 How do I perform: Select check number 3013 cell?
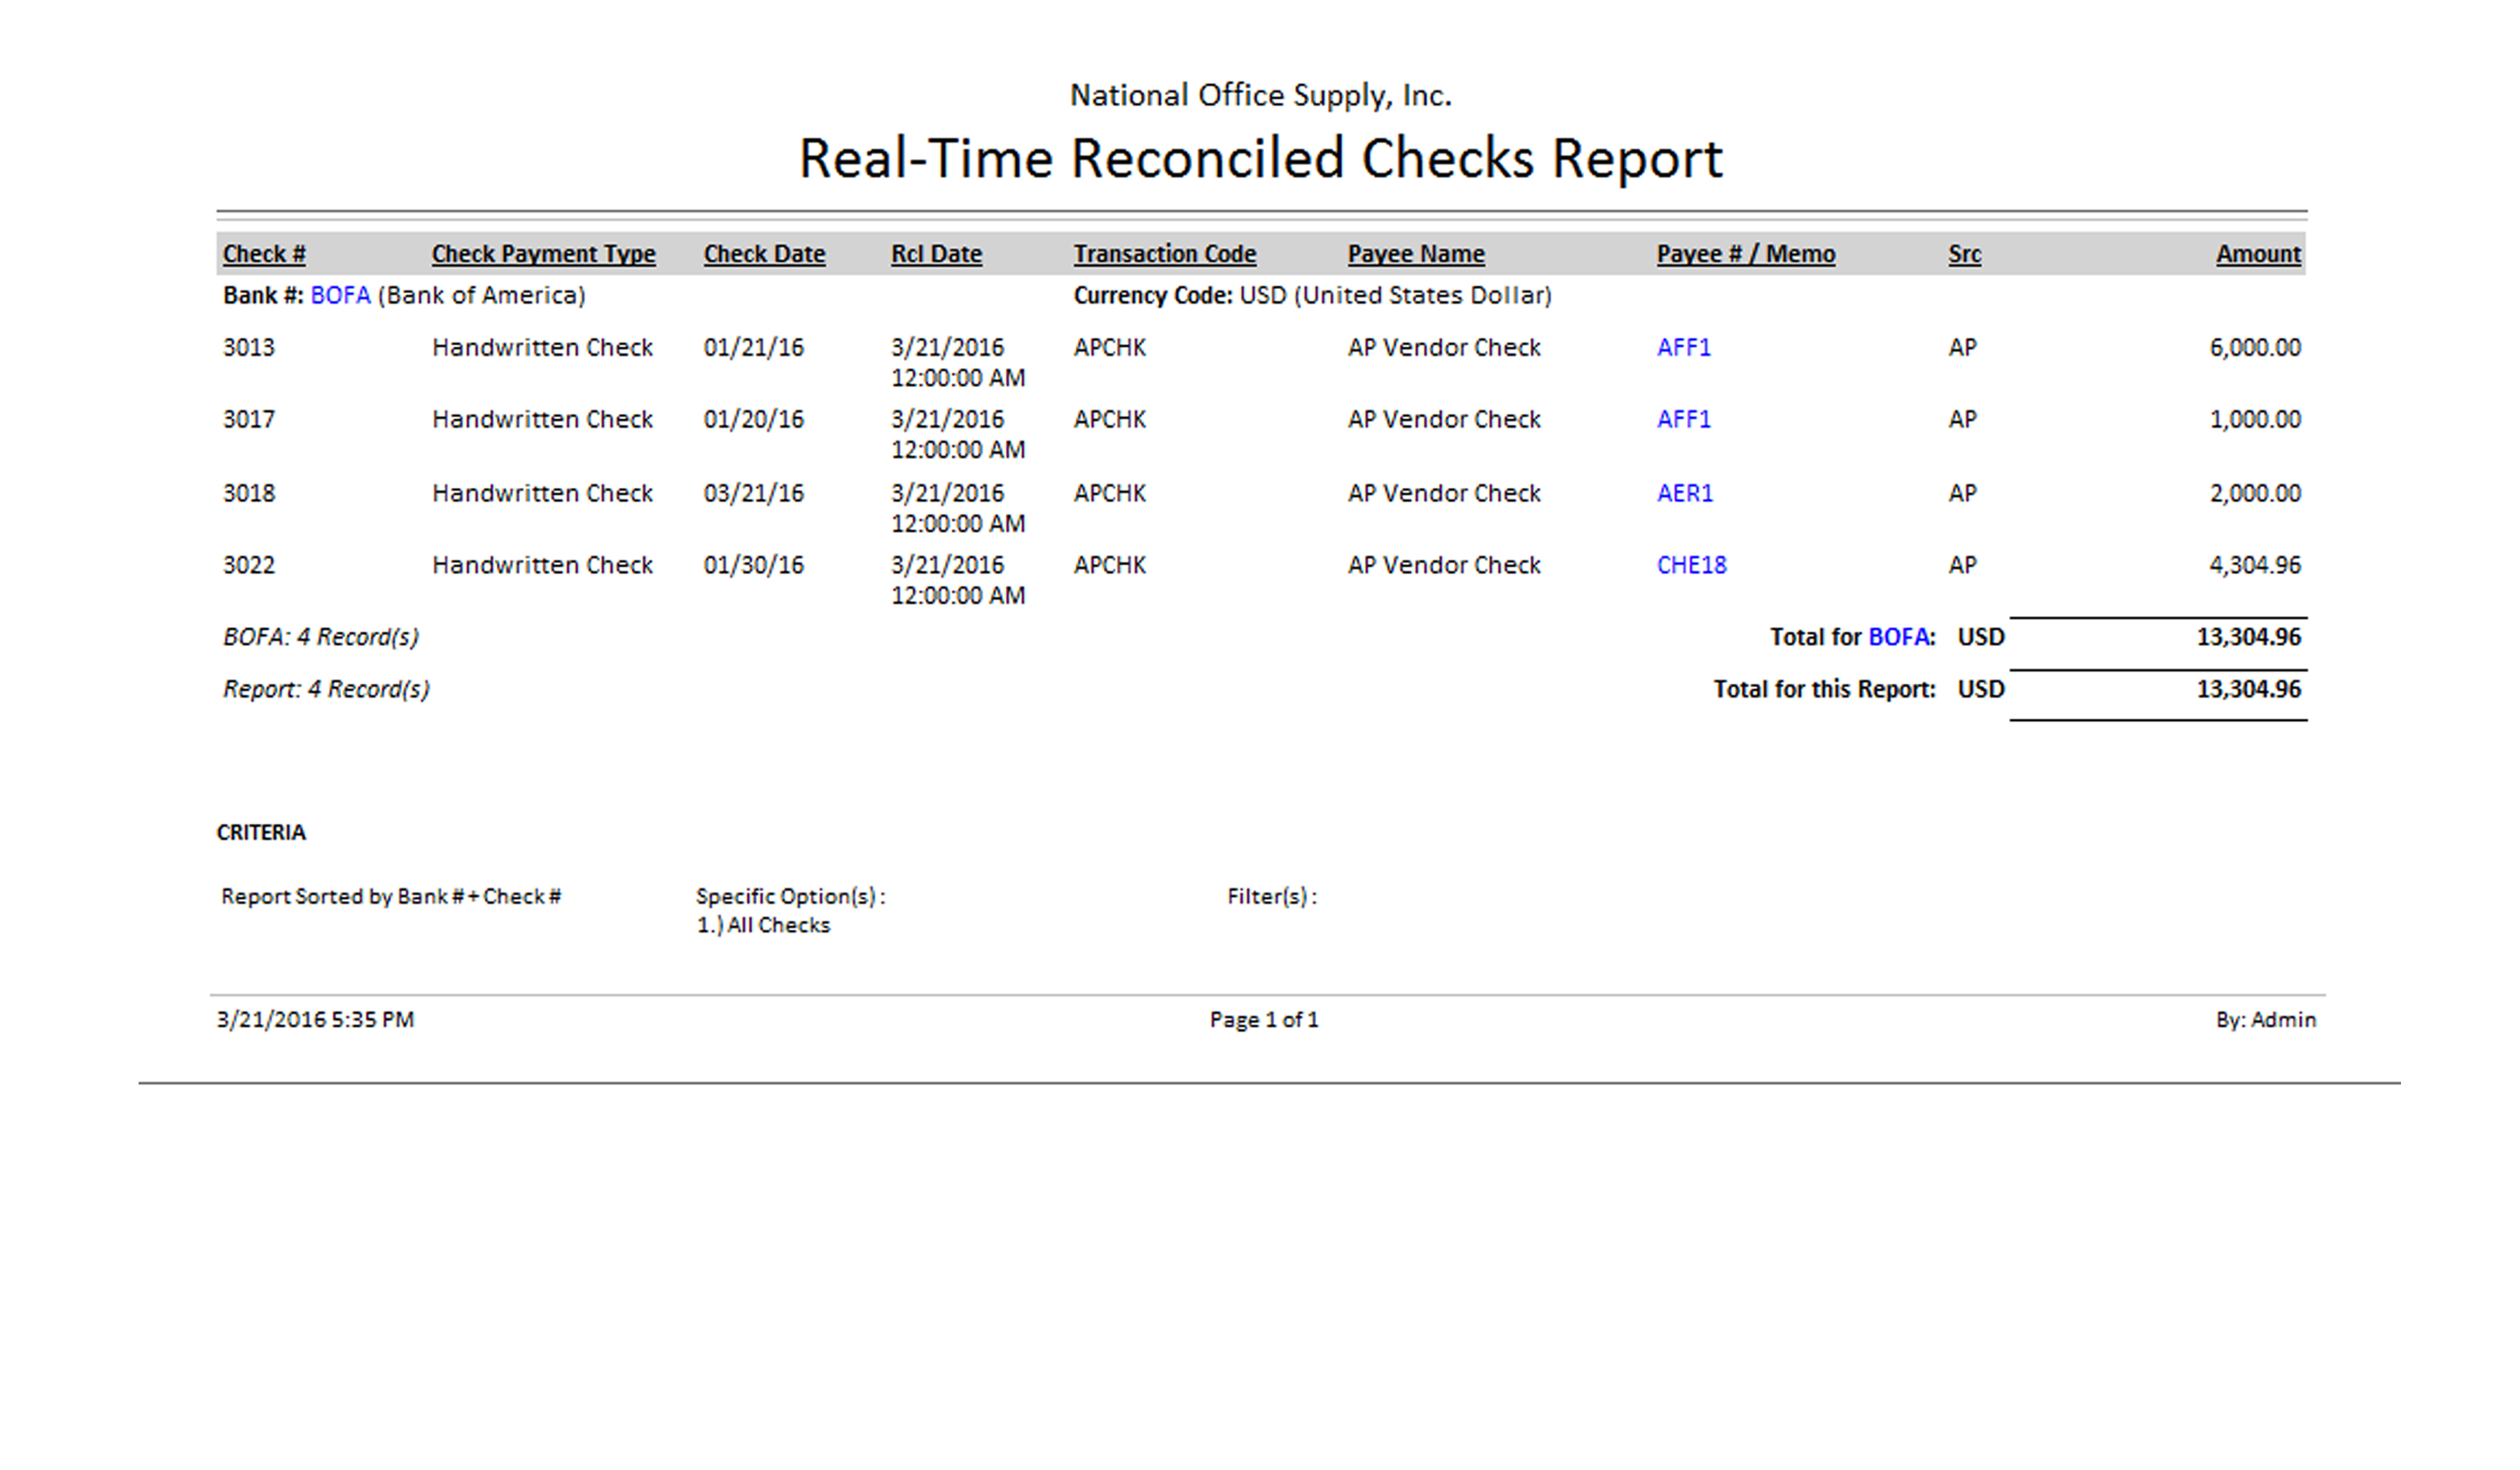click(248, 348)
